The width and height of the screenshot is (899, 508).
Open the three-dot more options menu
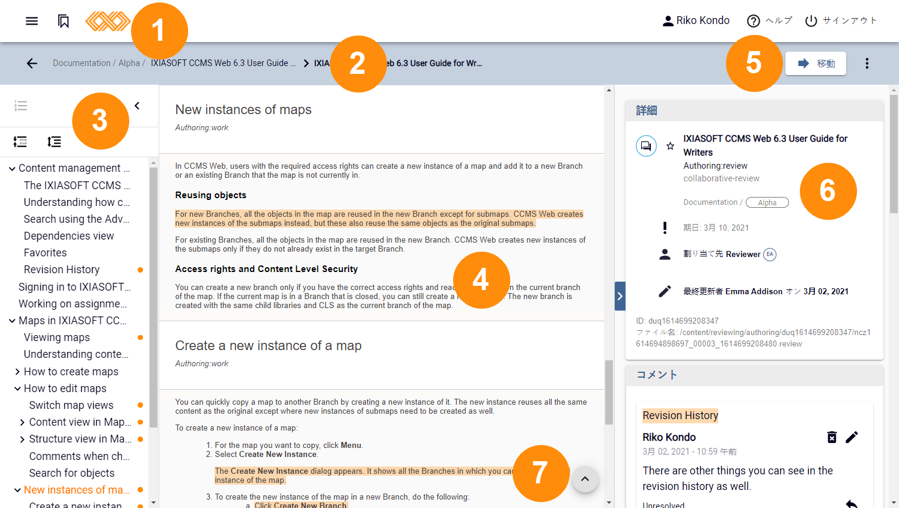tap(867, 63)
